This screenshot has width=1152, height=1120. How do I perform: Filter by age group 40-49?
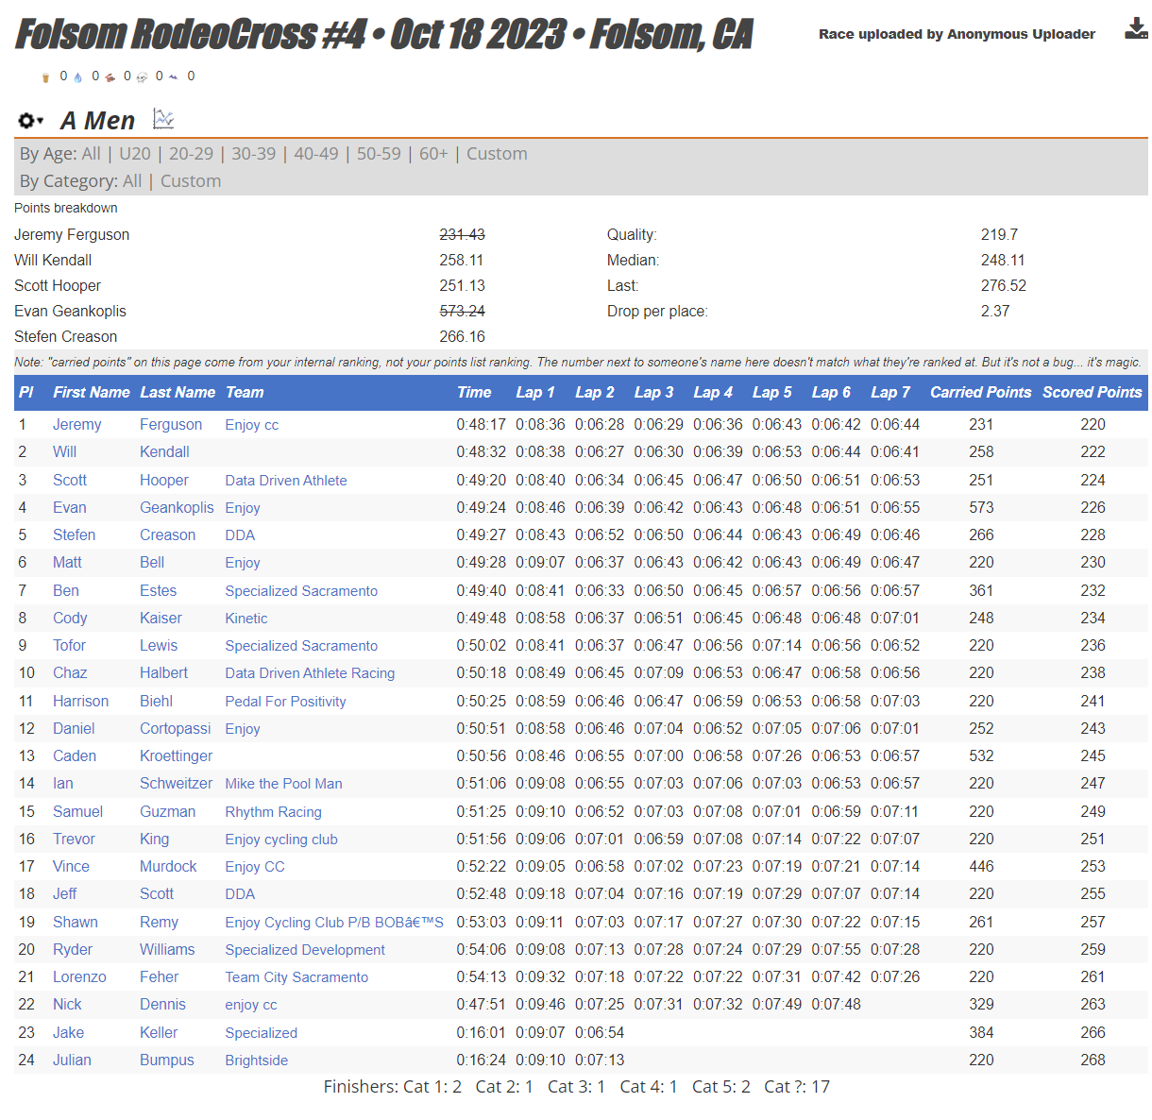[x=315, y=154]
